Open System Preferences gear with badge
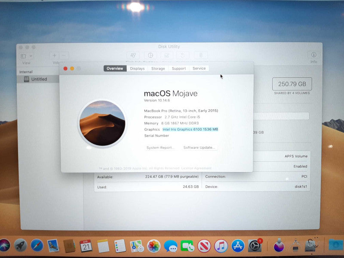344x258 pixels. point(255,246)
